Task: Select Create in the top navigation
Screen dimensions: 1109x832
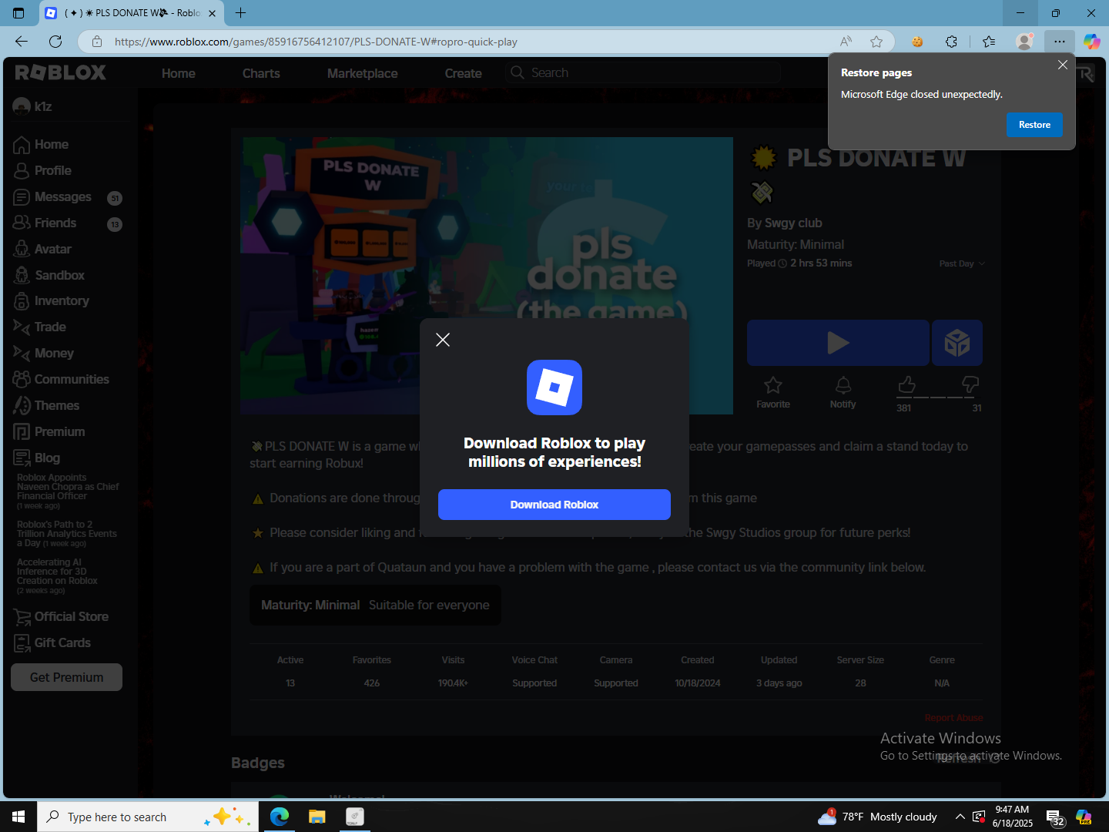Action: [x=463, y=73]
